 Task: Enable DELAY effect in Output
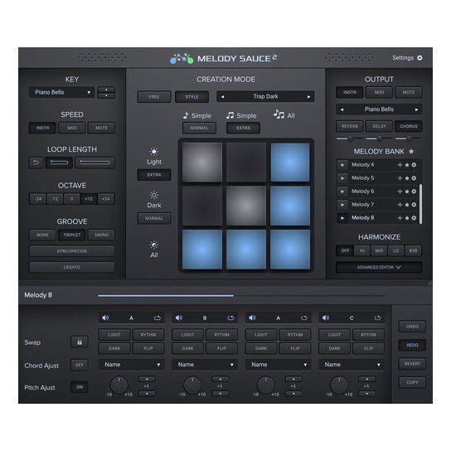click(379, 126)
